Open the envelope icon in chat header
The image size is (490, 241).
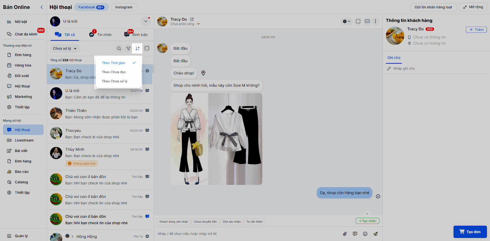[x=367, y=21]
